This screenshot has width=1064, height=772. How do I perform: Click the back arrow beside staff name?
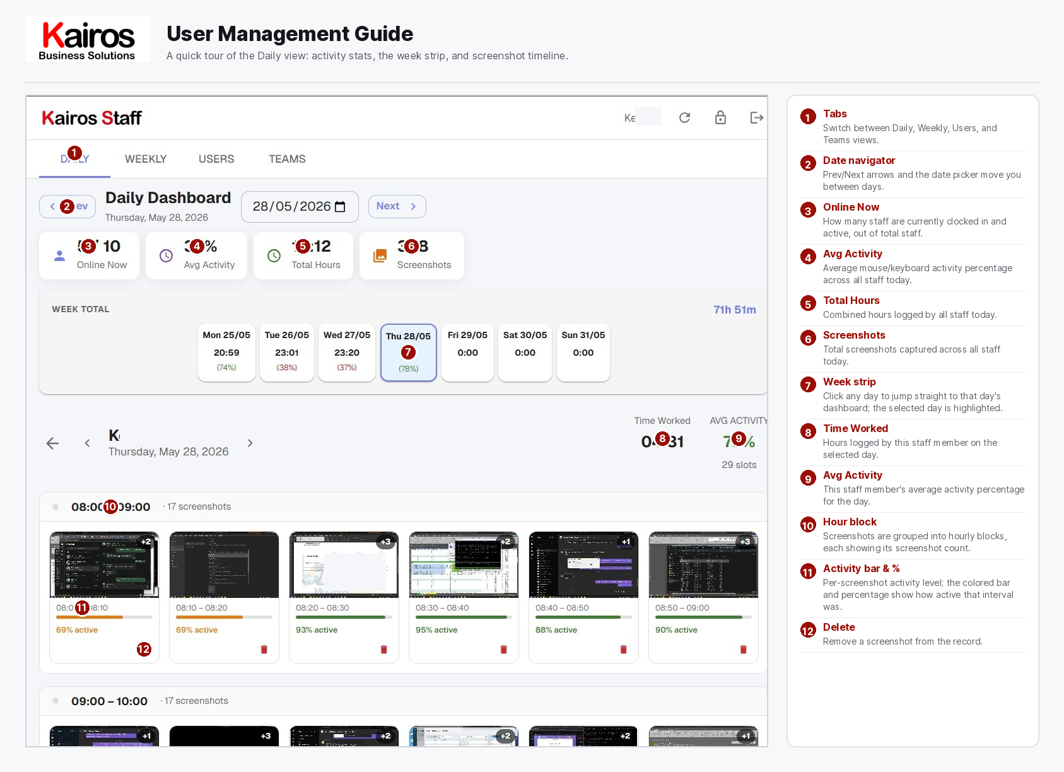point(53,443)
